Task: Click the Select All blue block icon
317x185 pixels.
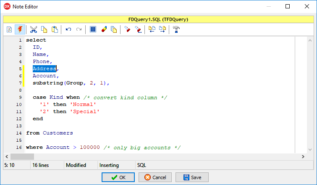Action: (x=93, y=29)
